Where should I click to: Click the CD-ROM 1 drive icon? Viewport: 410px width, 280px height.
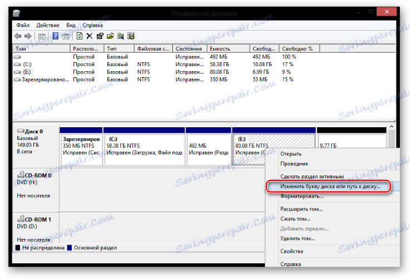[21, 219]
